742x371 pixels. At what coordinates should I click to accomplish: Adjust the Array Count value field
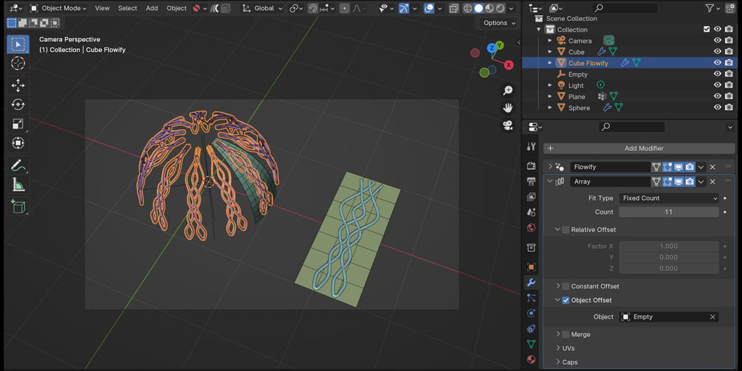coord(669,212)
